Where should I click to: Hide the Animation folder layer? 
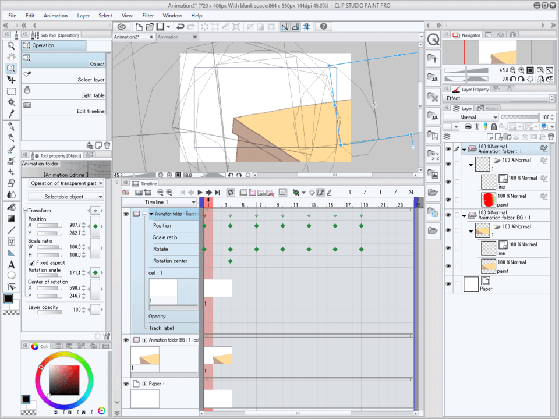pos(448,149)
